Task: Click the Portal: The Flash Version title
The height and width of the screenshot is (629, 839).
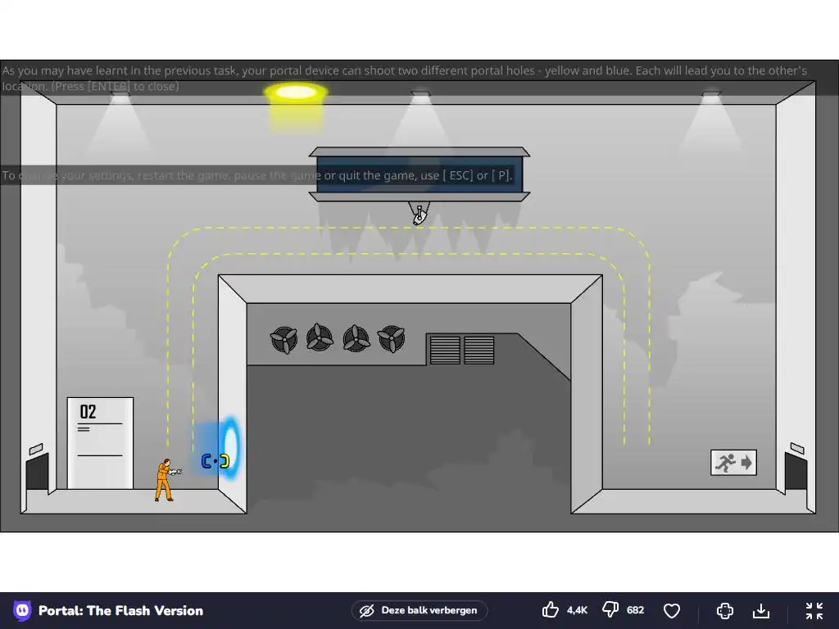Action: [121, 611]
